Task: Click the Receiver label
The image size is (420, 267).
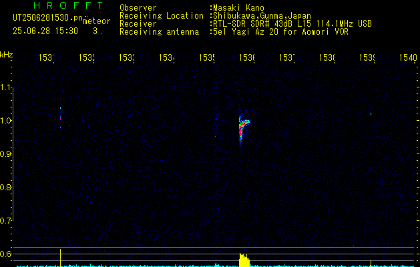Action: (138, 24)
